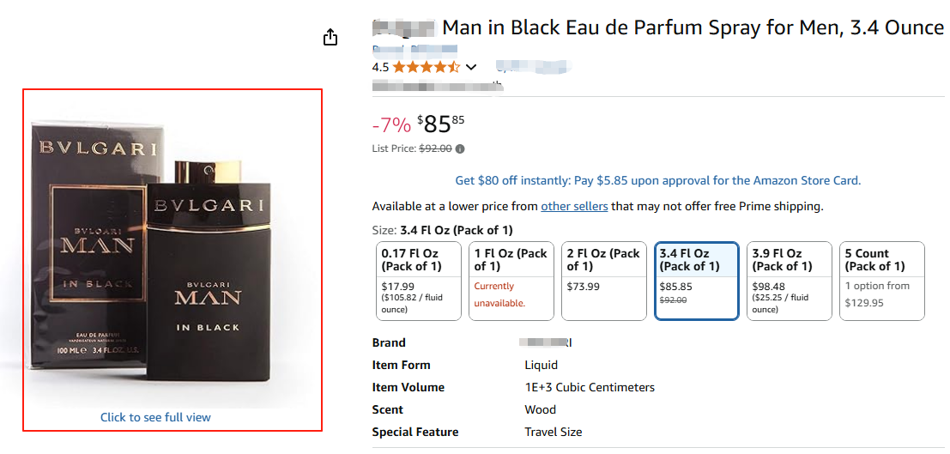Viewport: 950px width, 454px height.
Task: Expand the ratings breakdown chevron
Action: pyautogui.click(x=470, y=67)
